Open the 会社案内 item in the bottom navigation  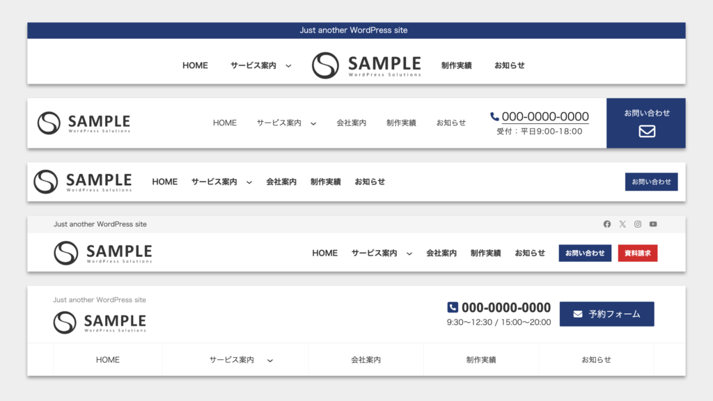(x=366, y=359)
